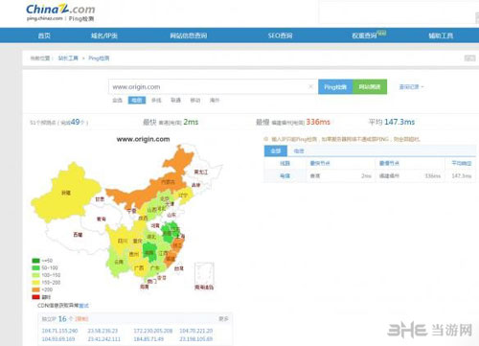
Task: Click the 新疆 region on the map
Action: 66,193
